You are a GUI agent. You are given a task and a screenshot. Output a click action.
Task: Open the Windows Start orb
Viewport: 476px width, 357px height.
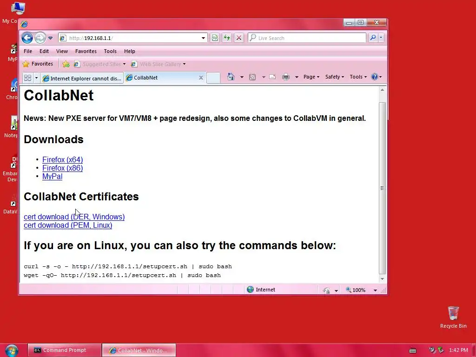pos(12,350)
